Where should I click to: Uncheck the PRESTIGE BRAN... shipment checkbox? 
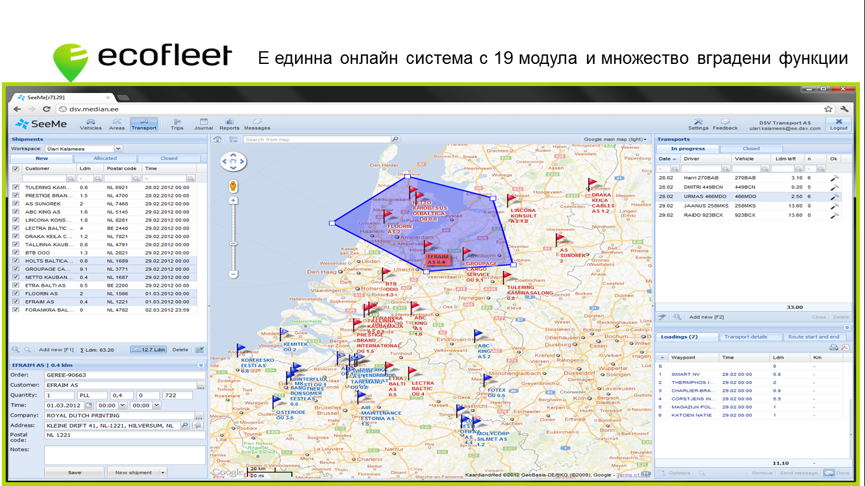[16, 196]
